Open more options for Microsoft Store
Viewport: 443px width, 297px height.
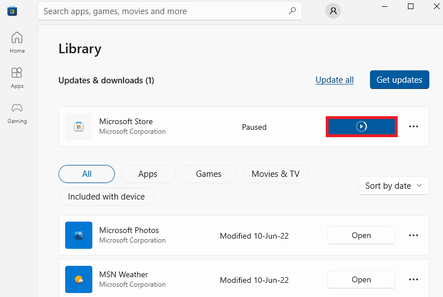(x=414, y=127)
